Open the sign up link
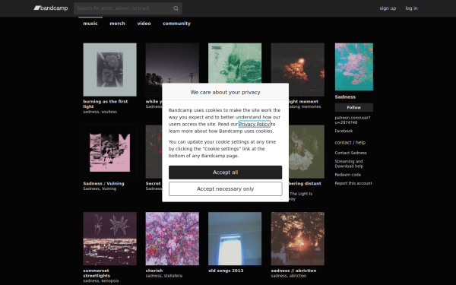Screen dimensions: 456x285 (388, 8)
